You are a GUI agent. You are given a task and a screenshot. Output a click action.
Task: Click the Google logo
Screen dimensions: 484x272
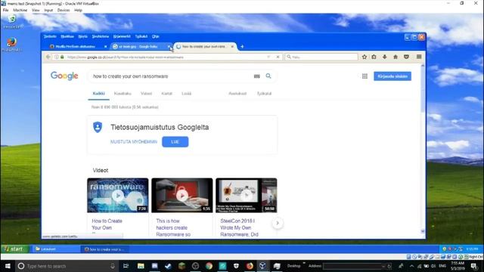tap(64, 76)
